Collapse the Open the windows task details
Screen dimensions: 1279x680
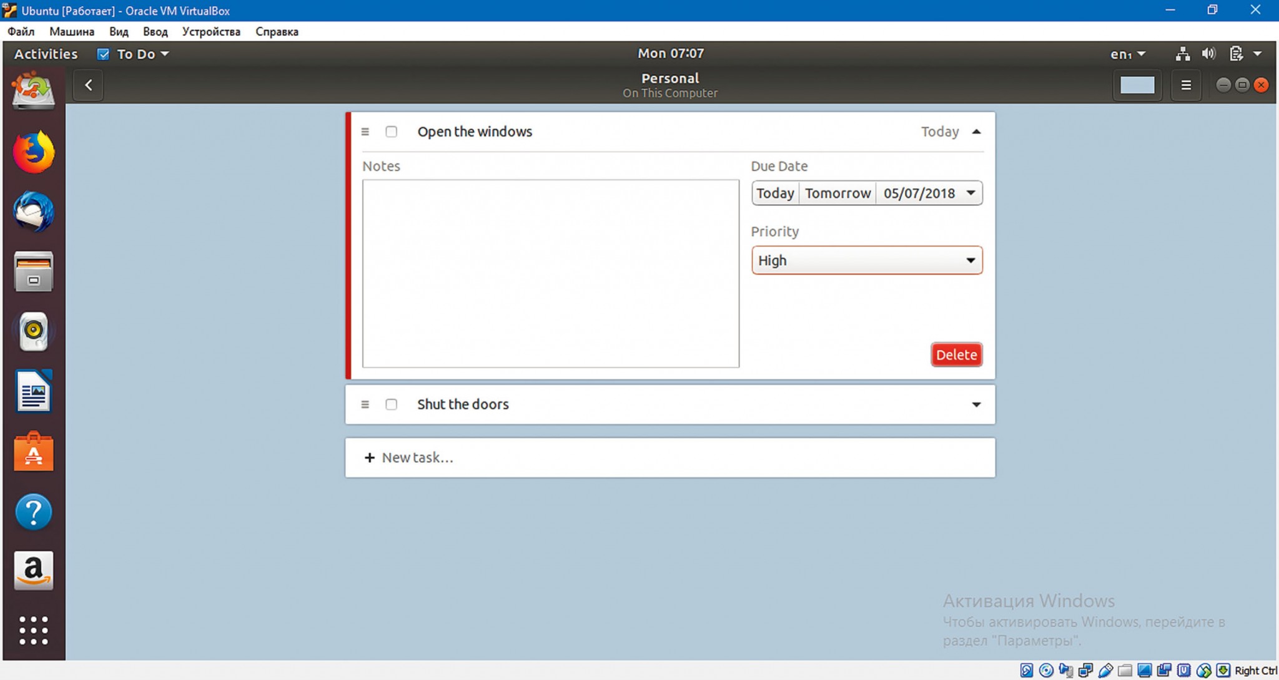[976, 132]
